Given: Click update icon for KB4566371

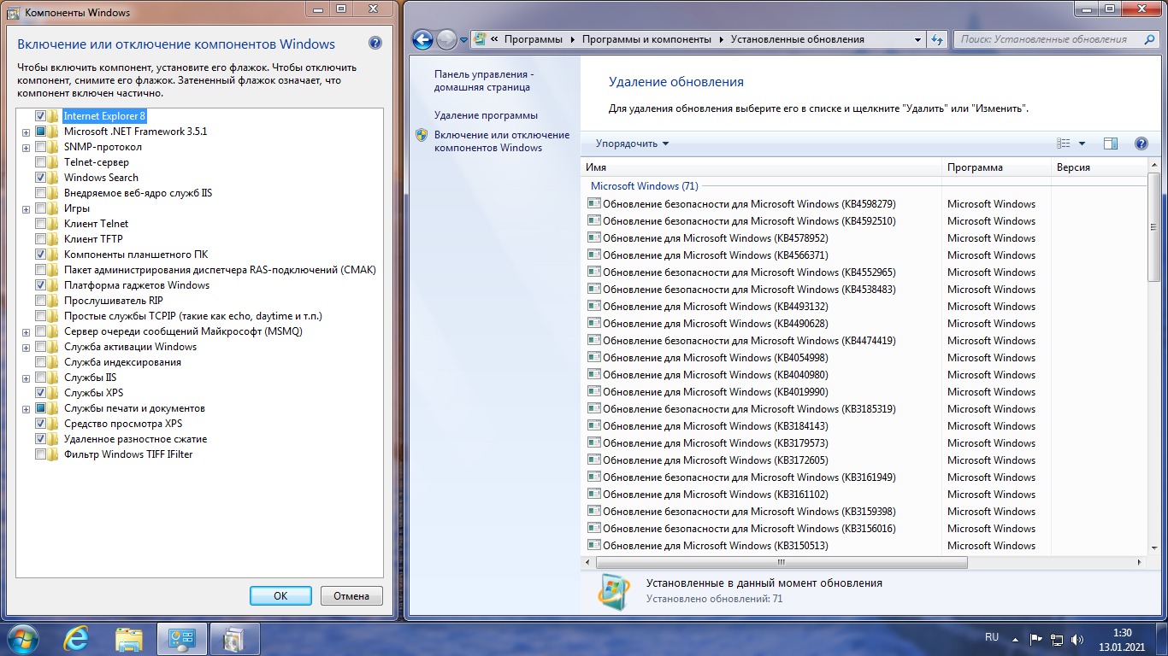Looking at the screenshot, I should 594,255.
